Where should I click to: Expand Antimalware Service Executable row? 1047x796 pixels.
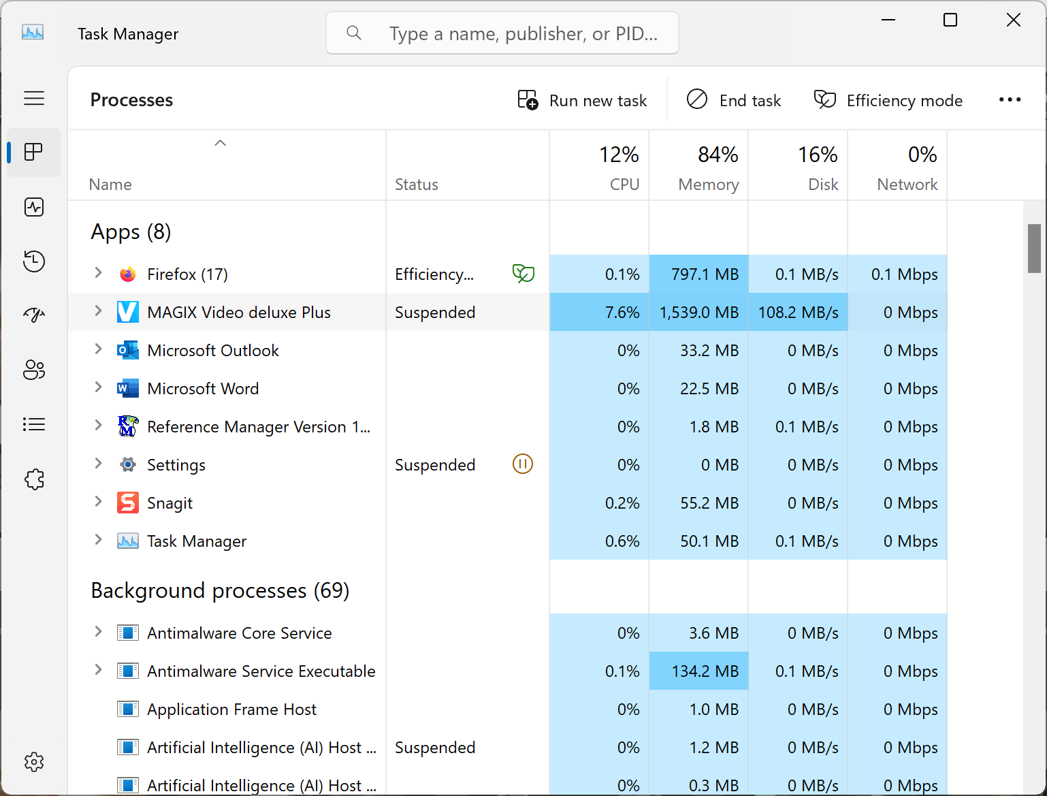pyautogui.click(x=98, y=670)
